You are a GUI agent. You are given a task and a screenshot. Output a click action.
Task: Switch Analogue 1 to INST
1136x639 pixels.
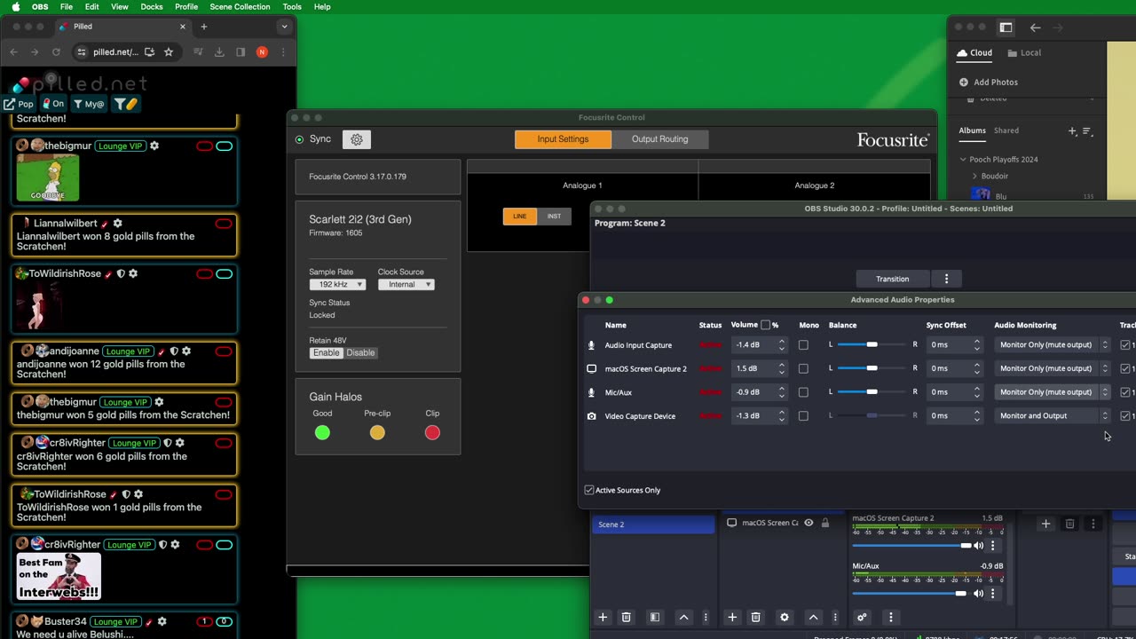pyautogui.click(x=554, y=217)
